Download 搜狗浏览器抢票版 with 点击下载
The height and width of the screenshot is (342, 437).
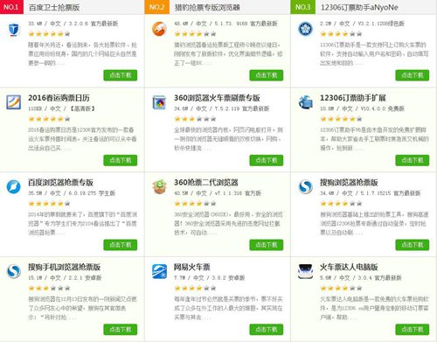click(x=413, y=245)
